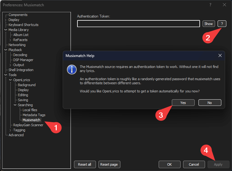Click the question mark help button beside Show
Image resolution: width=232 pixels, height=171 pixels.
[x=222, y=23]
